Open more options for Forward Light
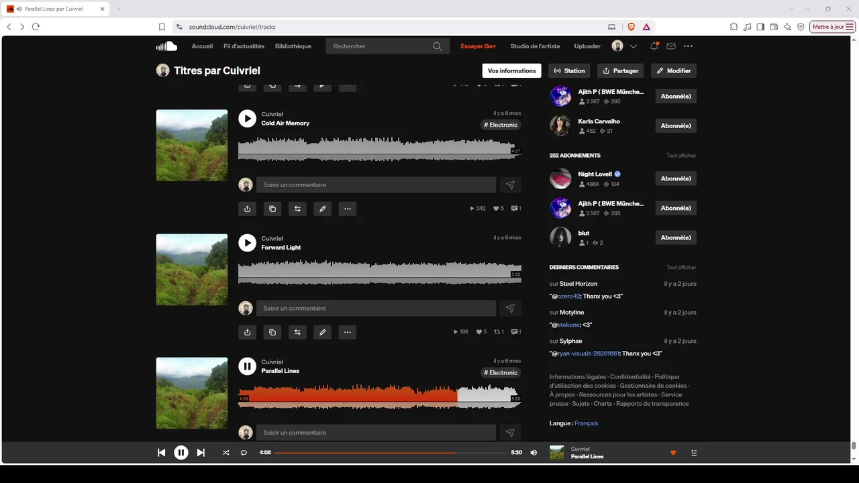The width and height of the screenshot is (859, 483). pos(347,332)
